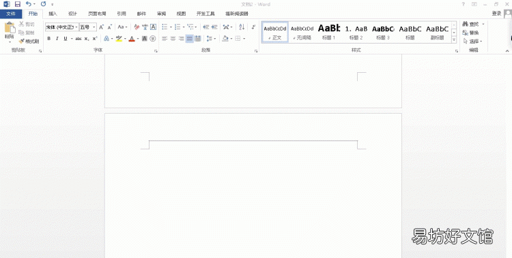
Task: Click the Cut (剪切) scissors icon
Action: point(22,24)
